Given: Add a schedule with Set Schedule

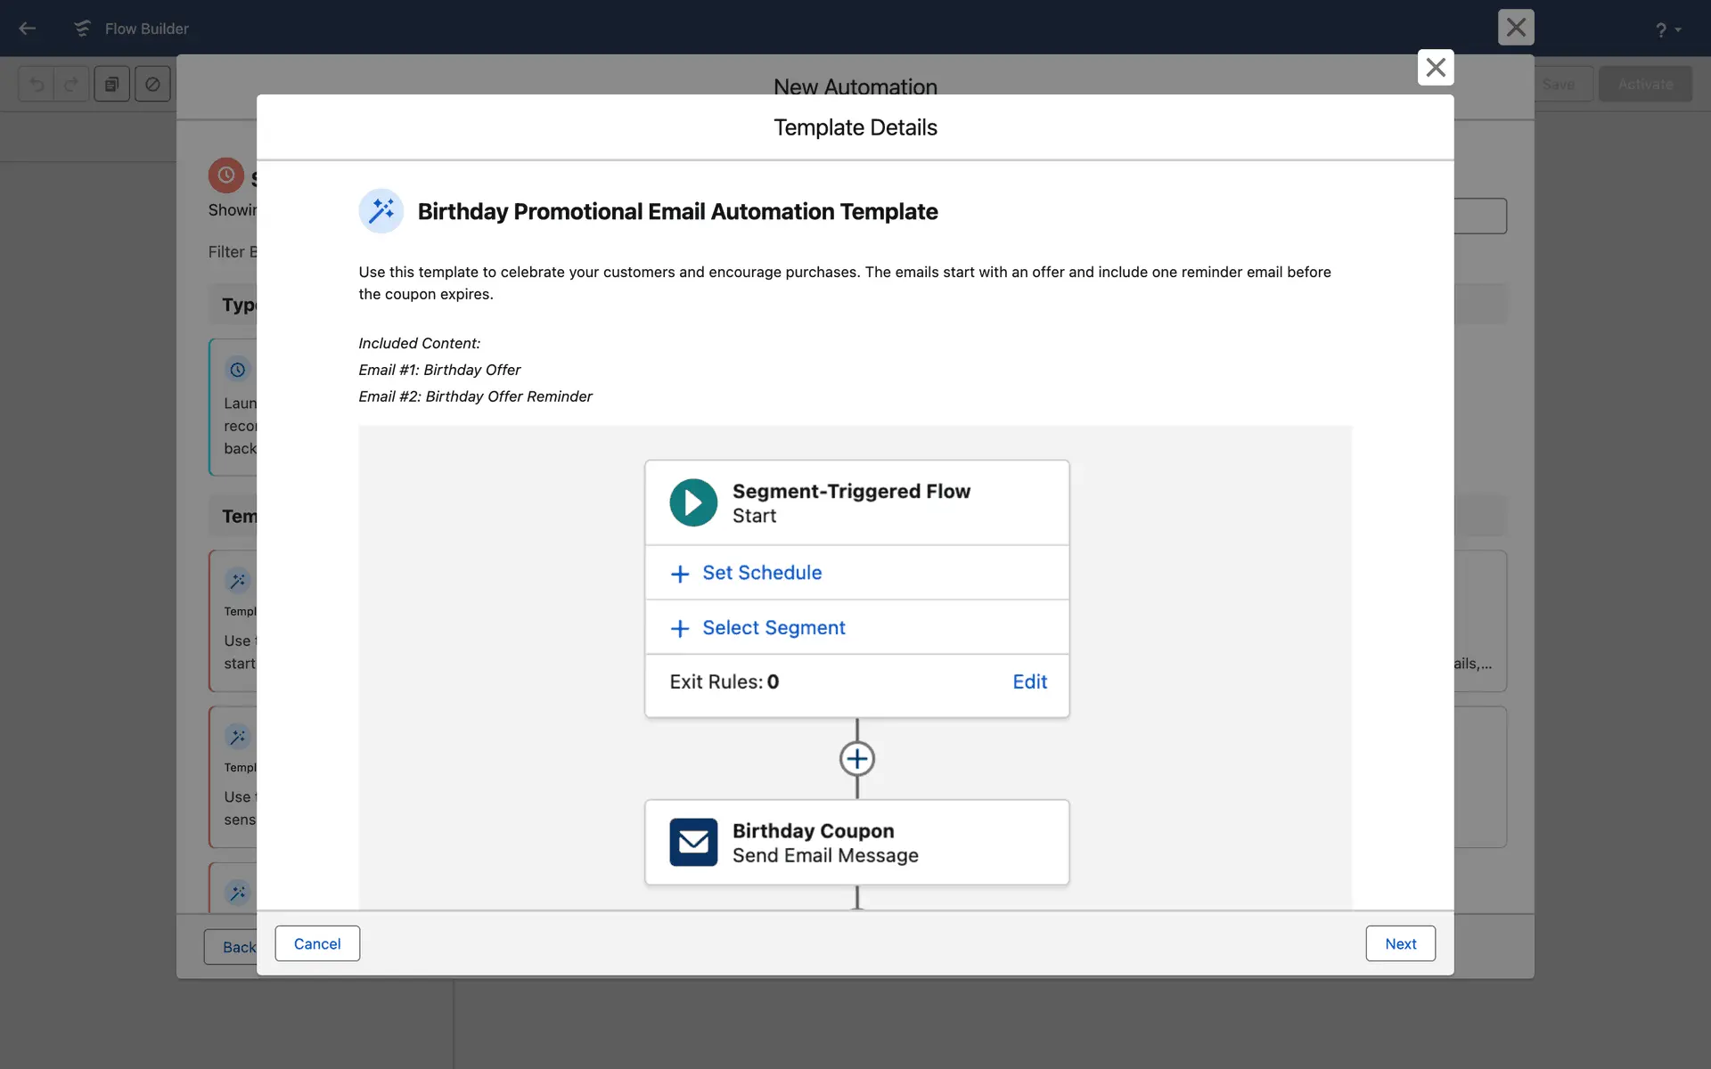Looking at the screenshot, I should [x=761, y=573].
